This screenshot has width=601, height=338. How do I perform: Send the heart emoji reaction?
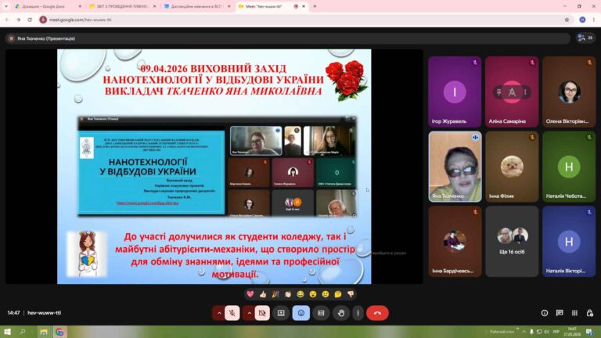250,294
